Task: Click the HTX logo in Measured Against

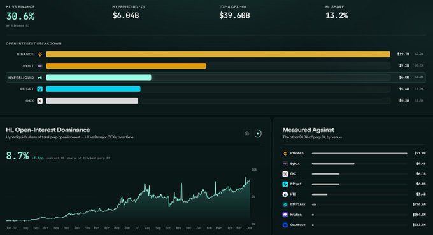Action: click(285, 194)
